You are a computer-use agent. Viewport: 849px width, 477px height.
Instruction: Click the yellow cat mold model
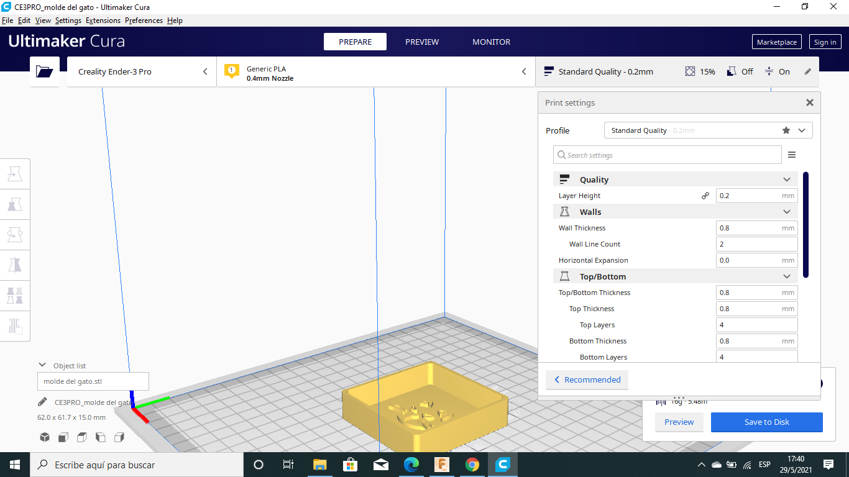pyautogui.click(x=424, y=407)
